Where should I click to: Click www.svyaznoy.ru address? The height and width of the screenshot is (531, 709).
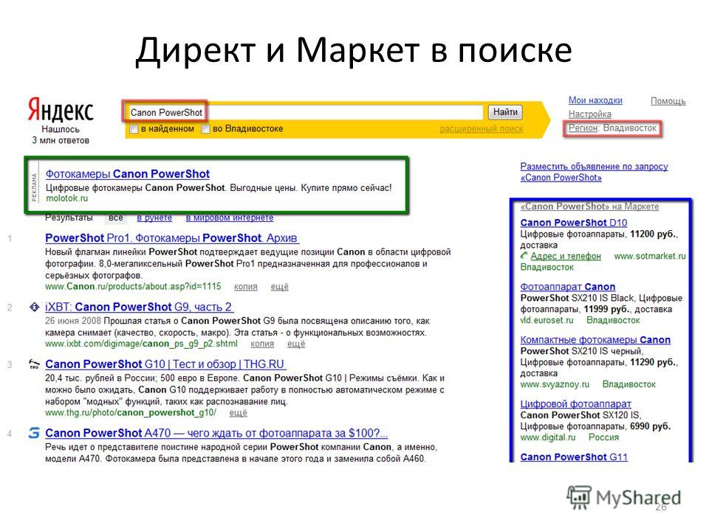555,384
